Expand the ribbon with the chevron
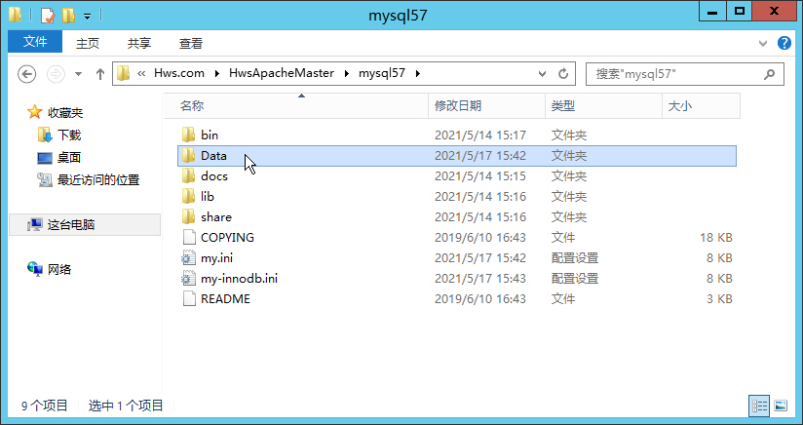 coord(763,43)
